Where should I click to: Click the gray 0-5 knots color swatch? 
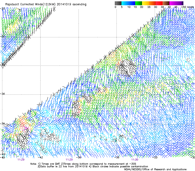point(118,3)
